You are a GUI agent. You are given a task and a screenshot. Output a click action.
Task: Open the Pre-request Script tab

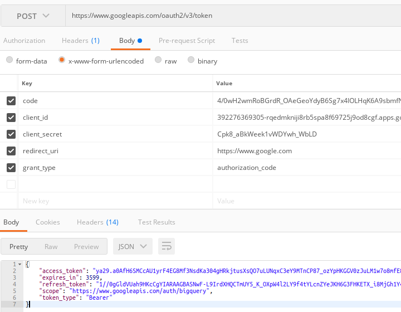(x=187, y=41)
